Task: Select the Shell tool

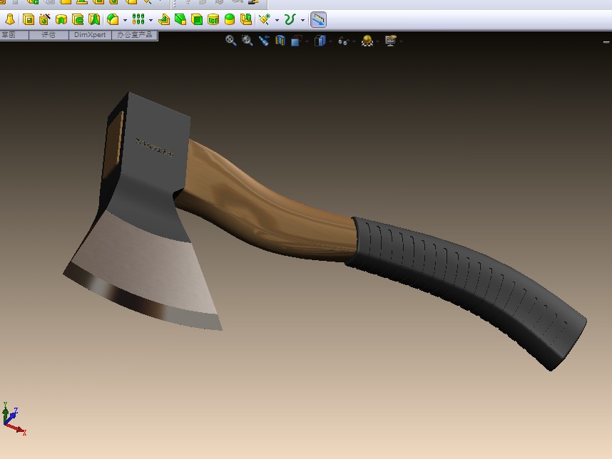Action: 197,19
